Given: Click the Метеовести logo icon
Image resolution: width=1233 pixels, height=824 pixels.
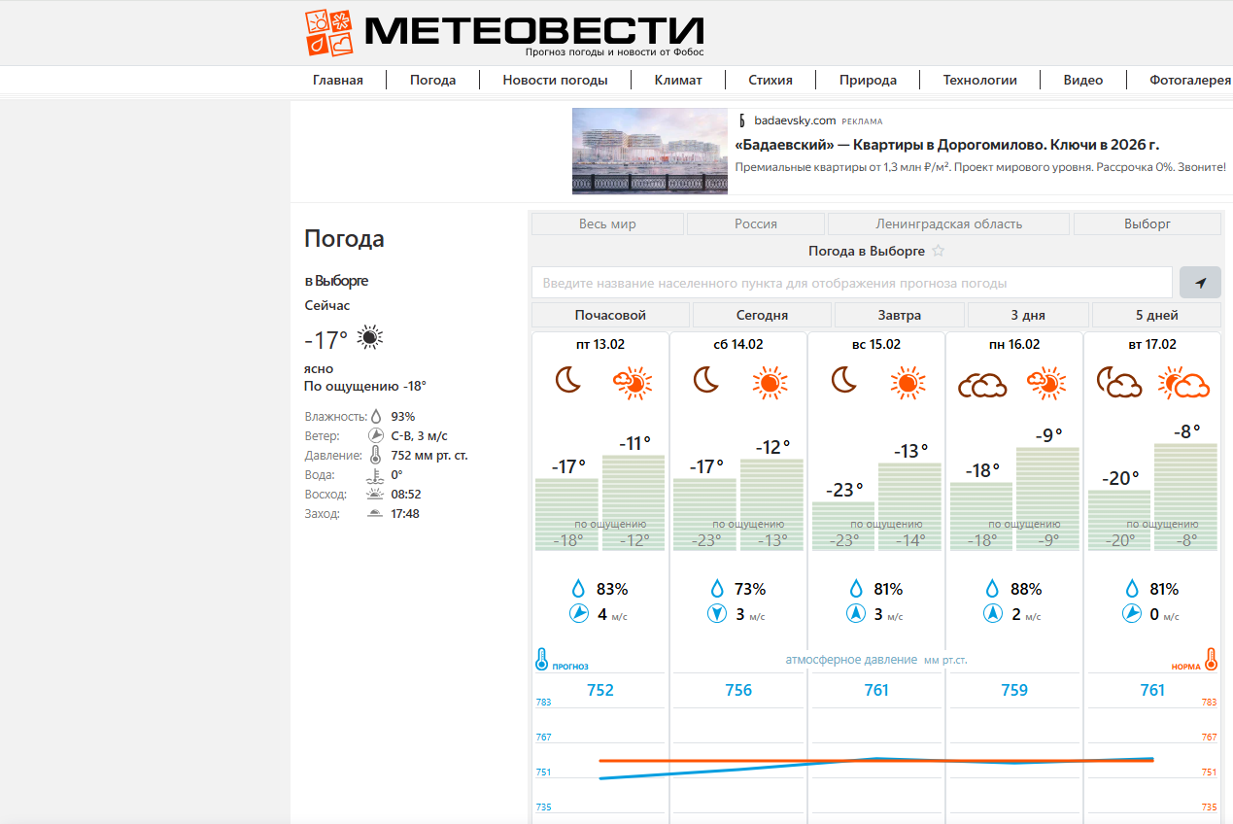Looking at the screenshot, I should (x=330, y=34).
